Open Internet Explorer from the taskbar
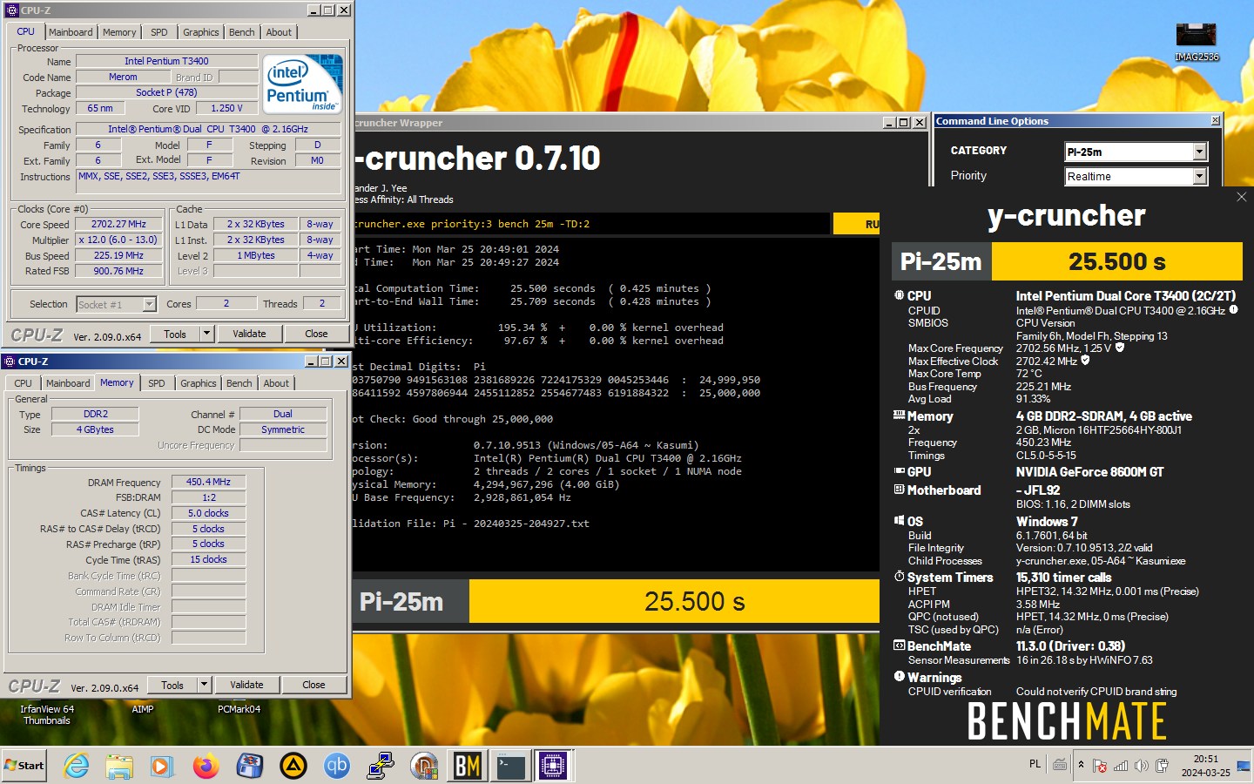The width and height of the screenshot is (1254, 784). click(77, 766)
